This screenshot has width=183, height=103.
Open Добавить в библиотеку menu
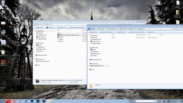[107, 32]
